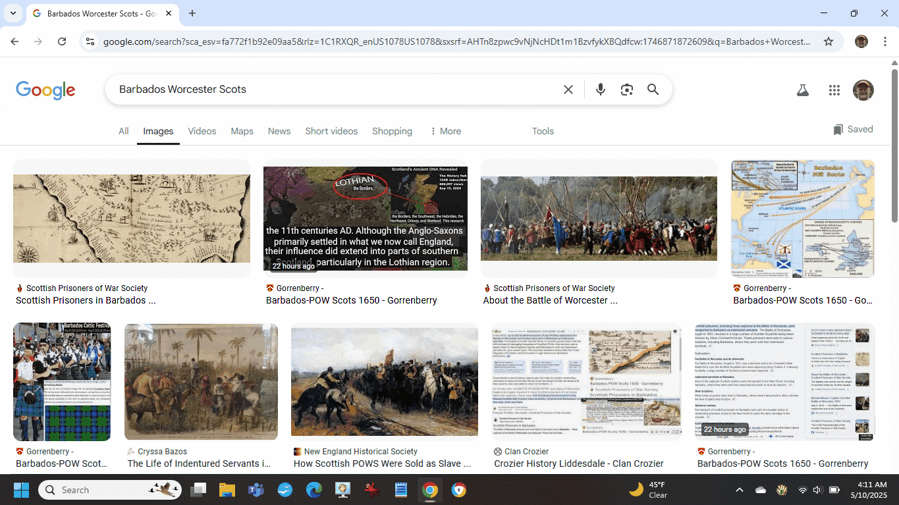Image resolution: width=899 pixels, height=505 pixels.
Task: Click the Barbados Worcester Scots search field
Action: [329, 90]
